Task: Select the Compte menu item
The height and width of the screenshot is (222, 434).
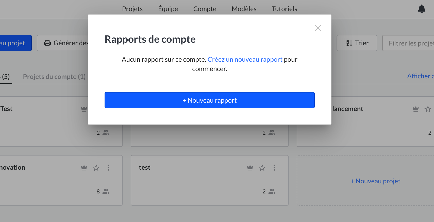Action: click(x=205, y=9)
